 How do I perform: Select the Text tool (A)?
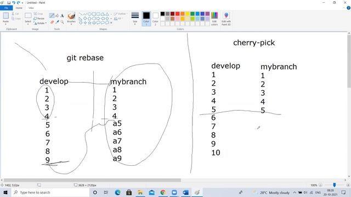coord(62,15)
